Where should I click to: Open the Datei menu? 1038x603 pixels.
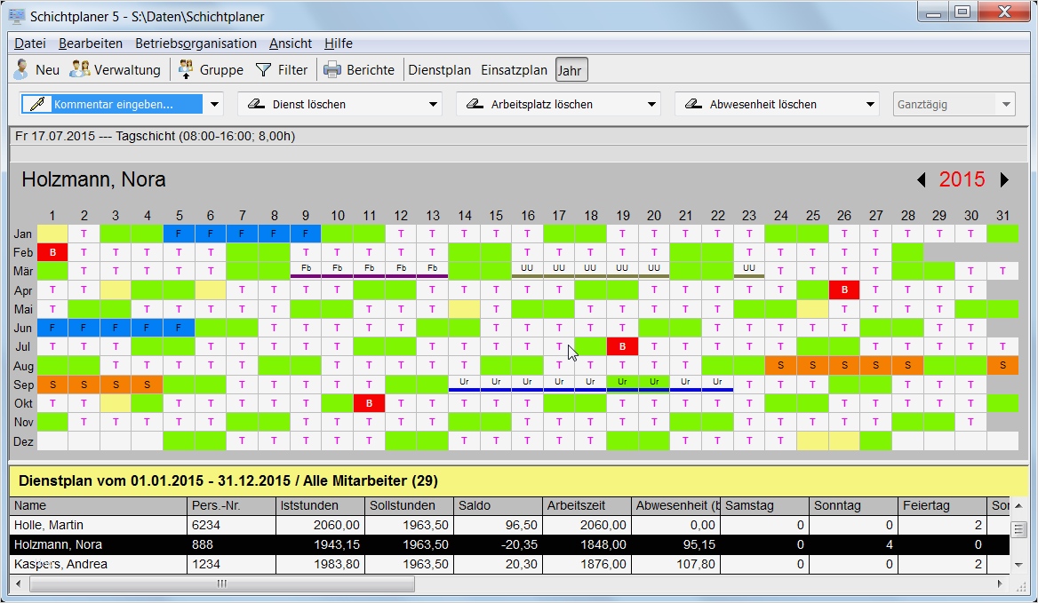tap(30, 44)
